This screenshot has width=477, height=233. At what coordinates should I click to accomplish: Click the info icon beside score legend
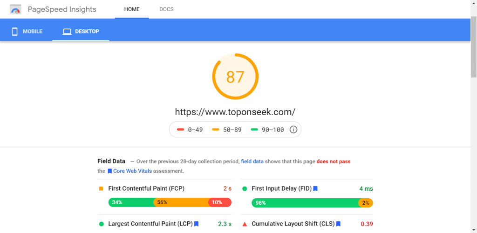293,129
